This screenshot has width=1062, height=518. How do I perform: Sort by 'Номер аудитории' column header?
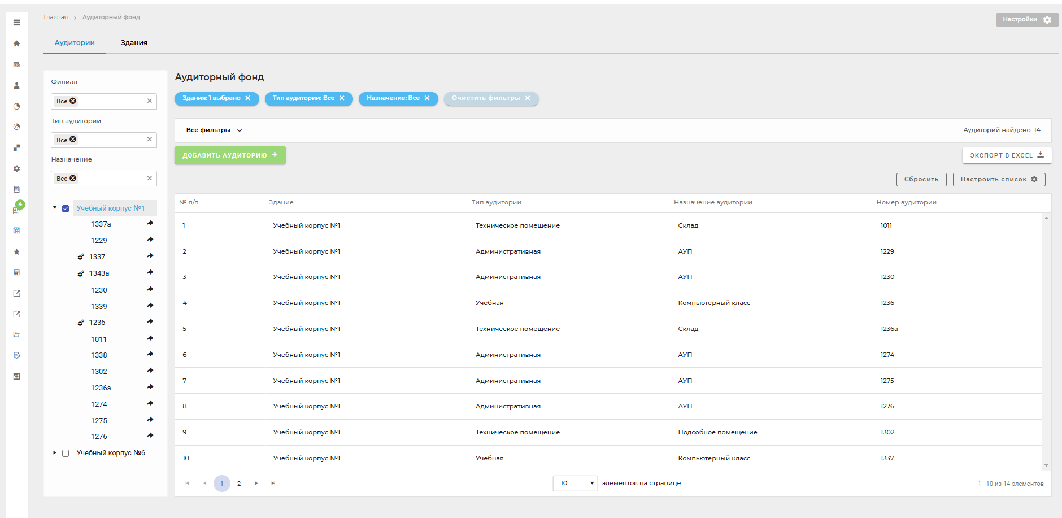906,203
